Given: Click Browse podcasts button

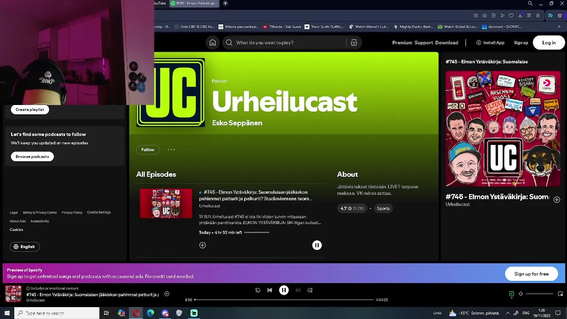Looking at the screenshot, I should click(32, 156).
